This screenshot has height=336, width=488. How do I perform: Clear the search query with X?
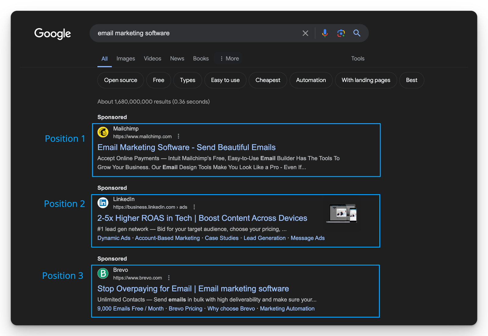pyautogui.click(x=305, y=33)
